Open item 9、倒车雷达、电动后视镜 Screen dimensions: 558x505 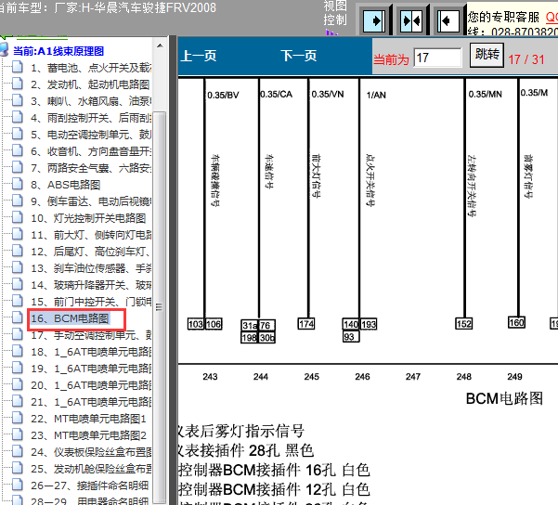[x=91, y=201]
